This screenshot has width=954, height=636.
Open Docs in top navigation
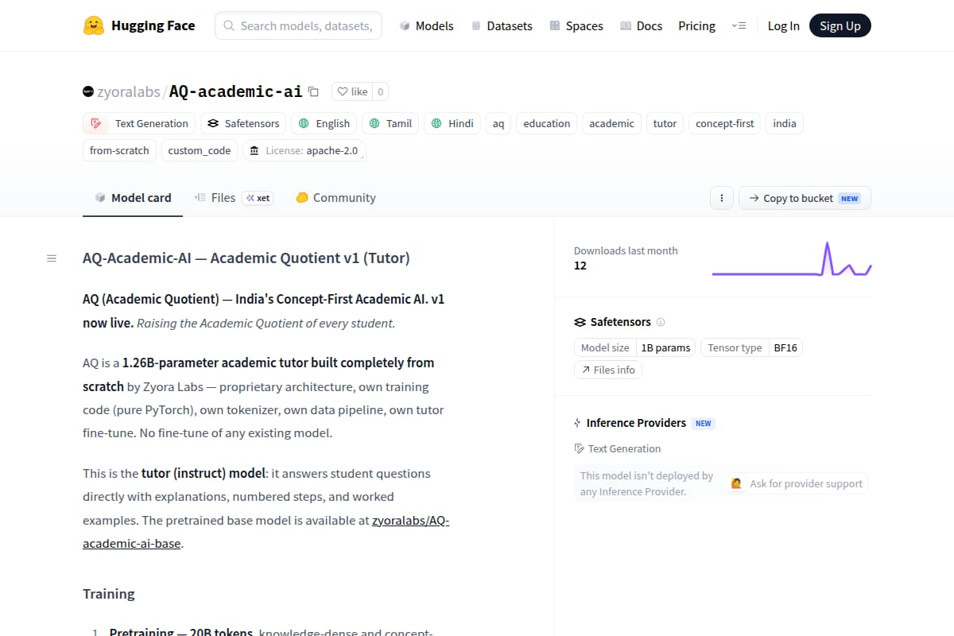pos(642,26)
